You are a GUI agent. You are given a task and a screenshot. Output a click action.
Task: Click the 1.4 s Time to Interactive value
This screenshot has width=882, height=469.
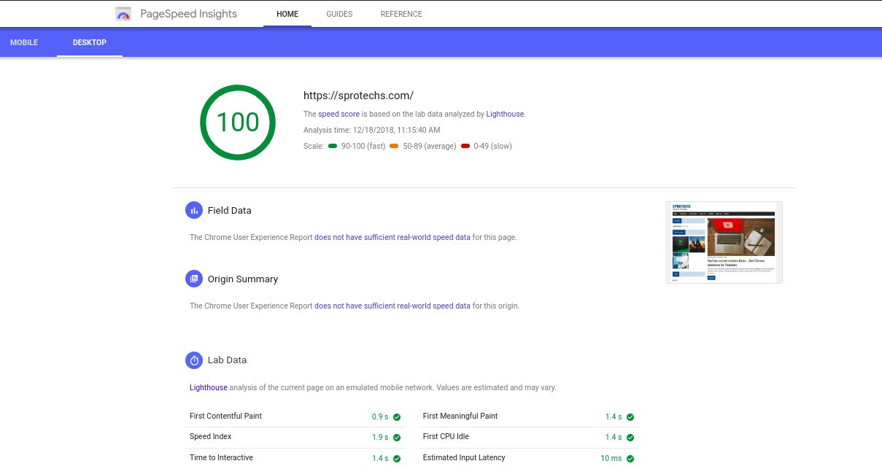380,459
